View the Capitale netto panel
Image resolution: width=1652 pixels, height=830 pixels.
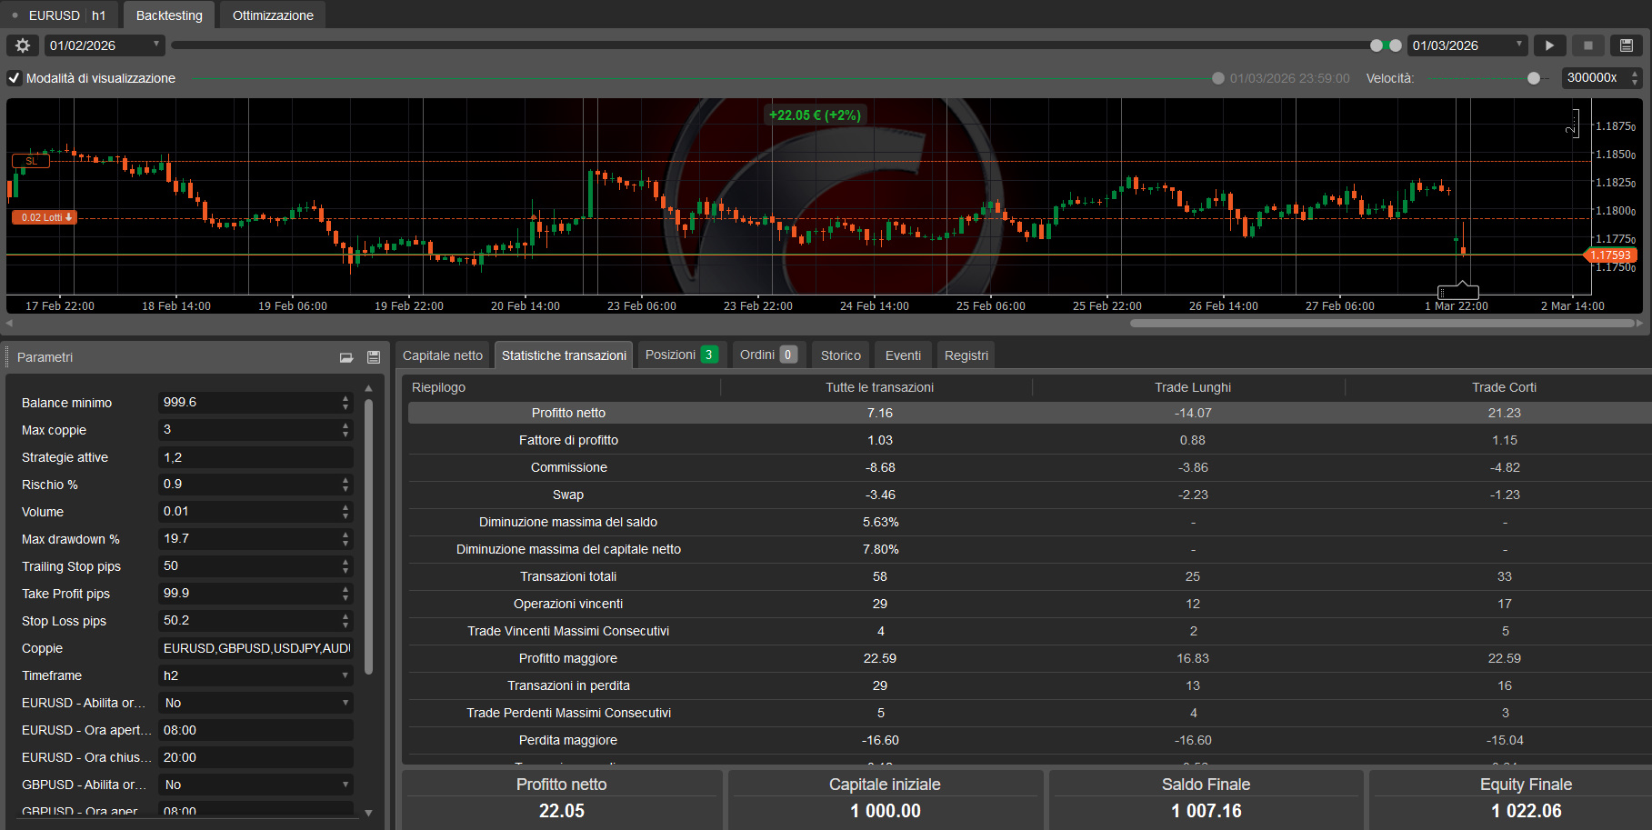coord(443,355)
